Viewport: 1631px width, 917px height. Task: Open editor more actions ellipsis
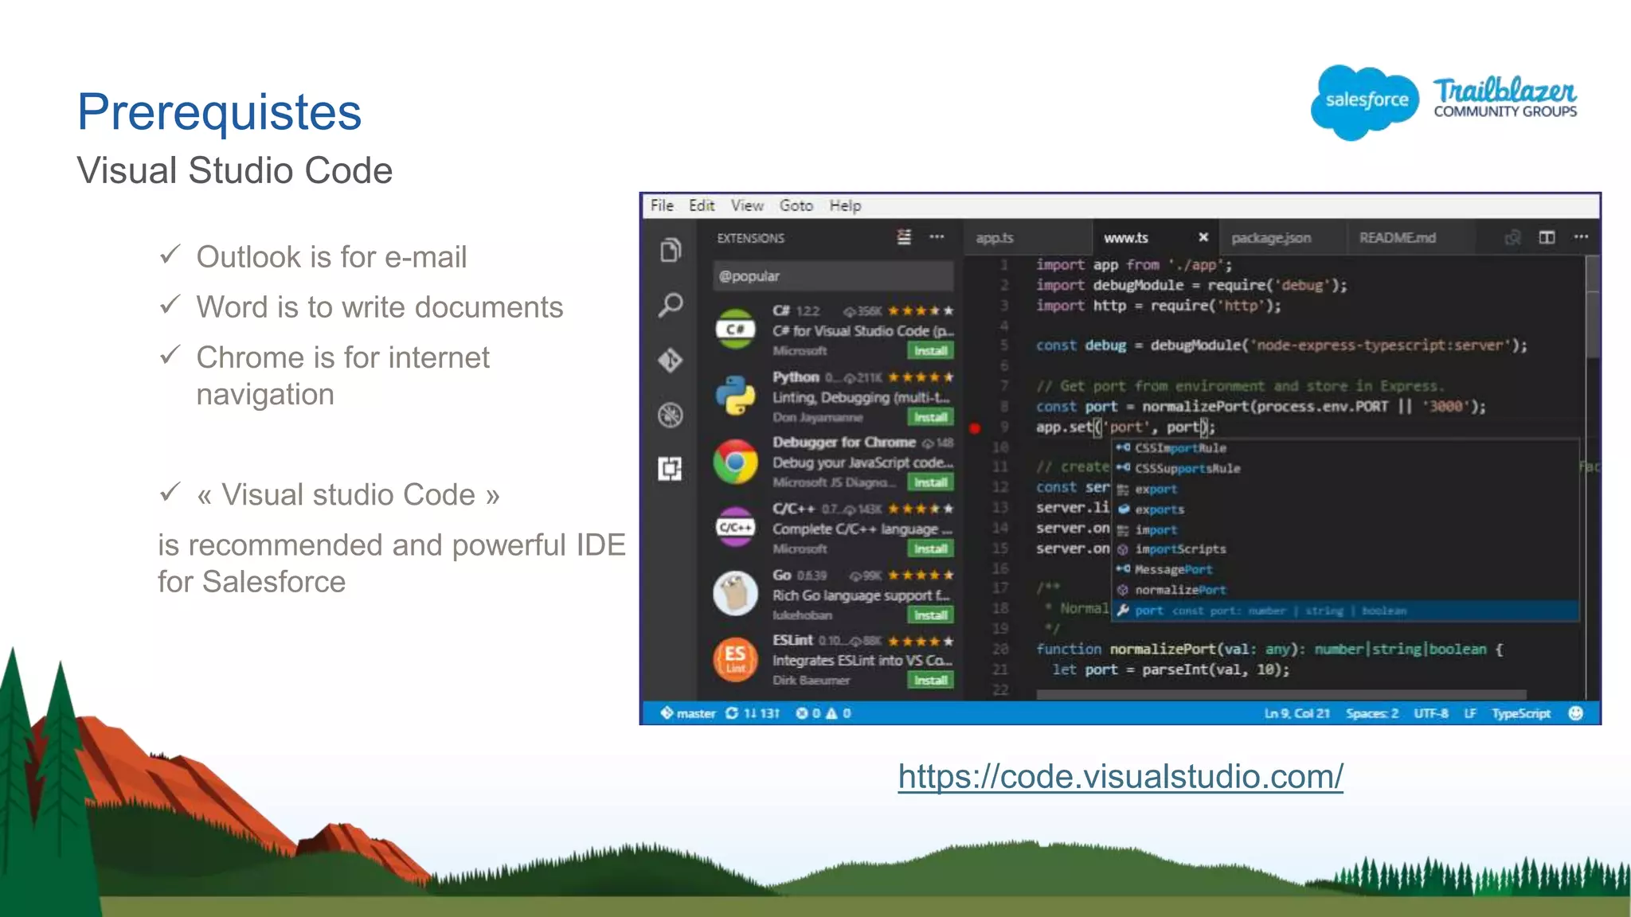(x=1581, y=237)
